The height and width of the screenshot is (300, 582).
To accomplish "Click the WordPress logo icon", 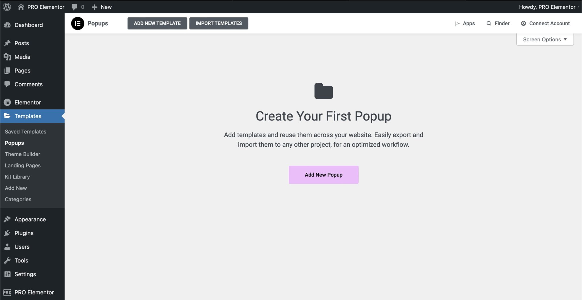I will coord(7,7).
